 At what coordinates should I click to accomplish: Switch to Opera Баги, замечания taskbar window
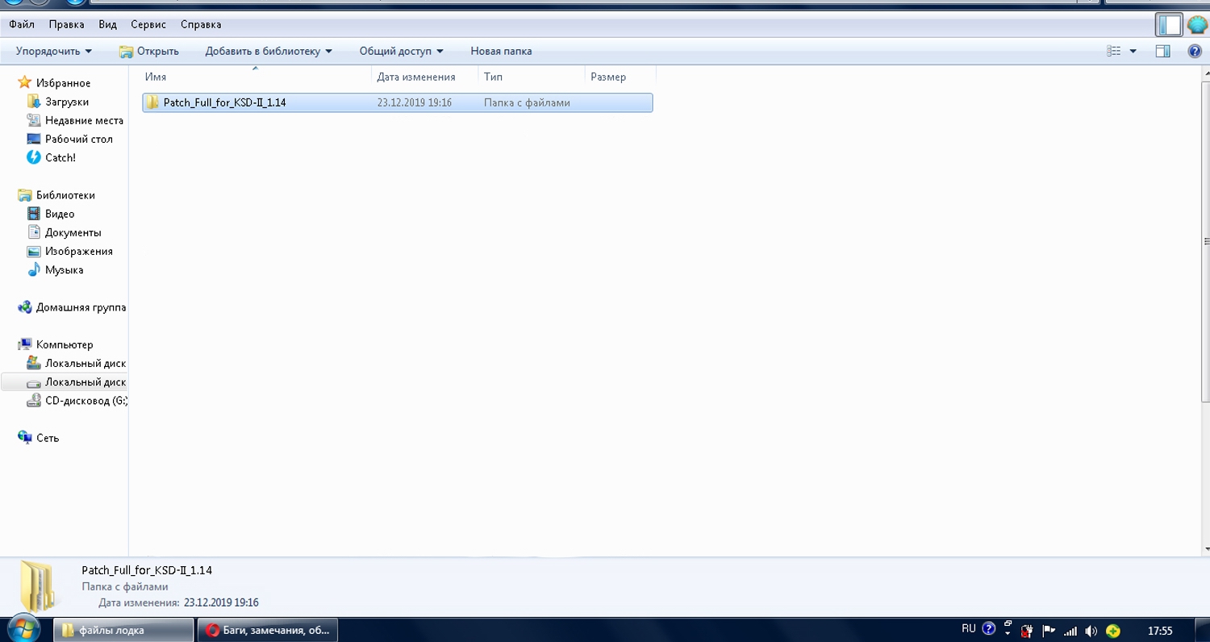click(269, 630)
